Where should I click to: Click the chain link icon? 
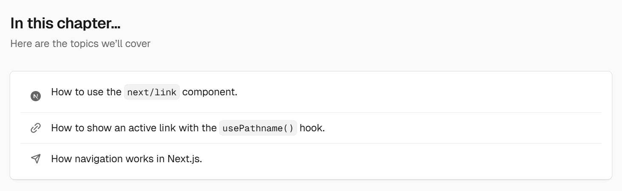[x=36, y=128]
